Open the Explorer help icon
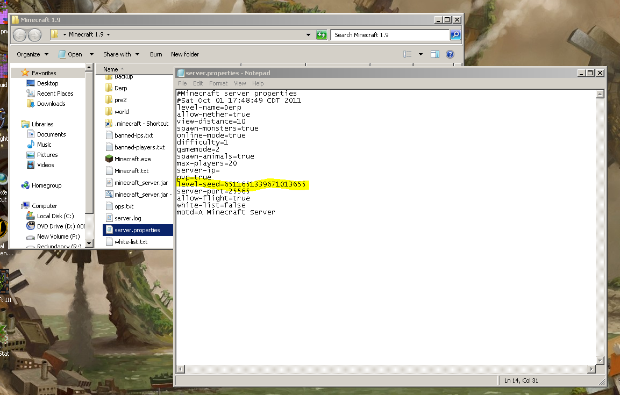Viewport: 620px width, 395px height. (450, 54)
